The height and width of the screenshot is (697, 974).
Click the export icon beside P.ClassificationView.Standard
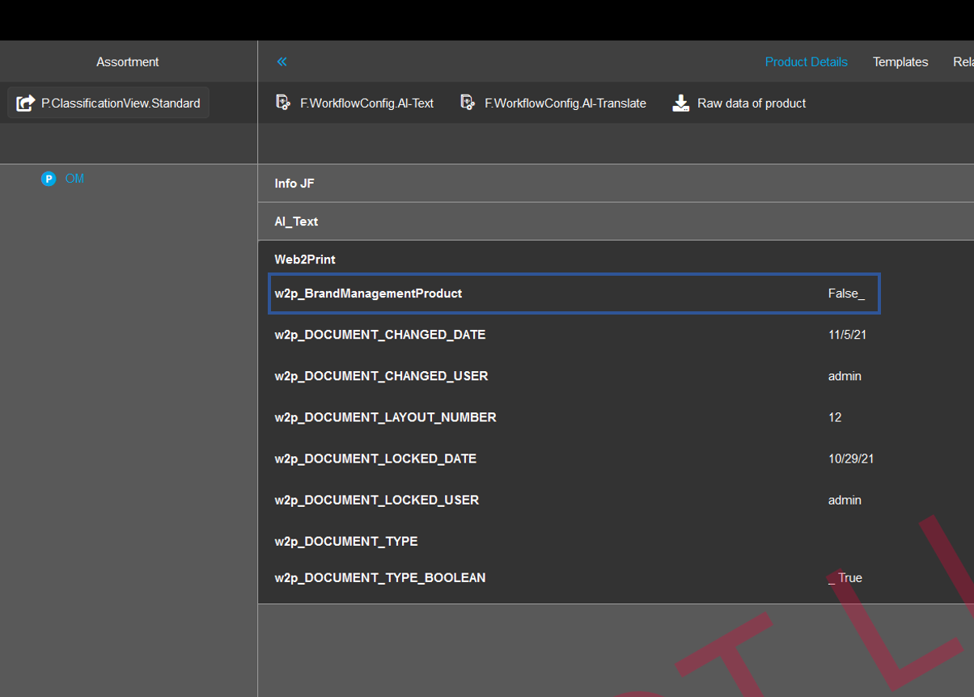point(26,103)
